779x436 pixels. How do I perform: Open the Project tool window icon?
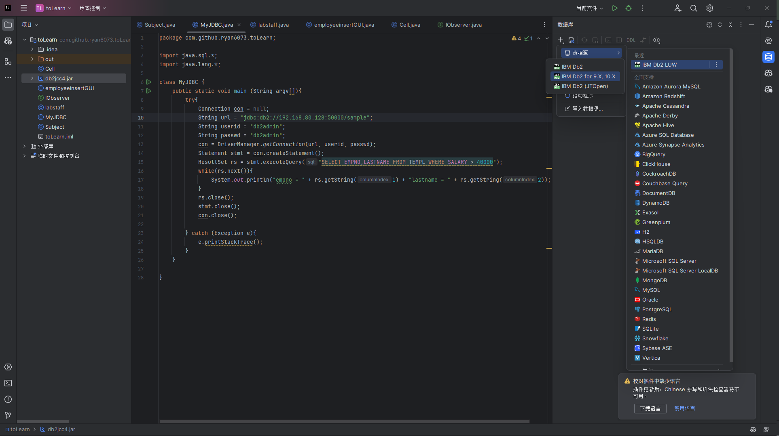coord(8,25)
